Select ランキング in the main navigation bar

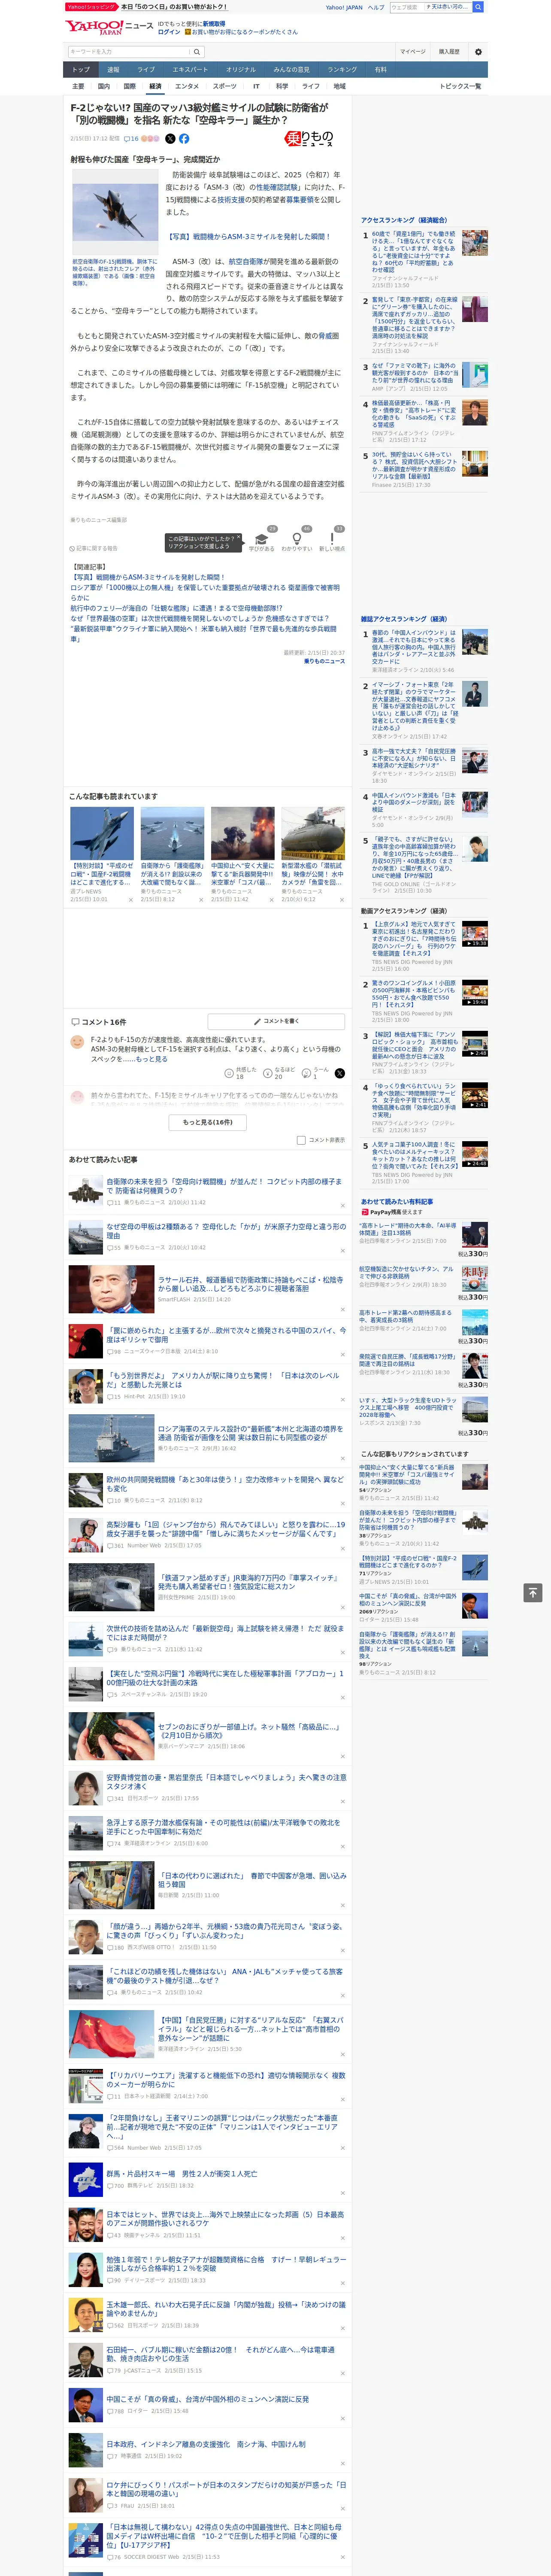click(x=342, y=69)
